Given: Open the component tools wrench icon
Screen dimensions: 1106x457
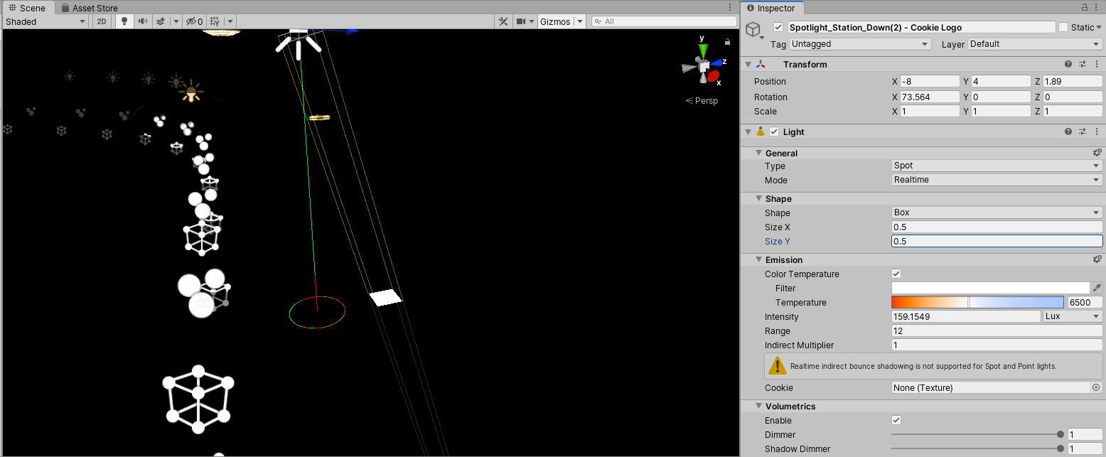Looking at the screenshot, I should pyautogui.click(x=503, y=21).
